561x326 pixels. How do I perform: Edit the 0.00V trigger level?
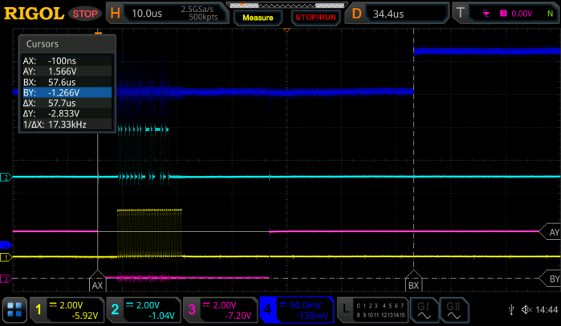522,14
